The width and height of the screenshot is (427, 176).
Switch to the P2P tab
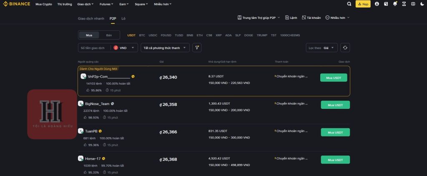click(x=113, y=18)
